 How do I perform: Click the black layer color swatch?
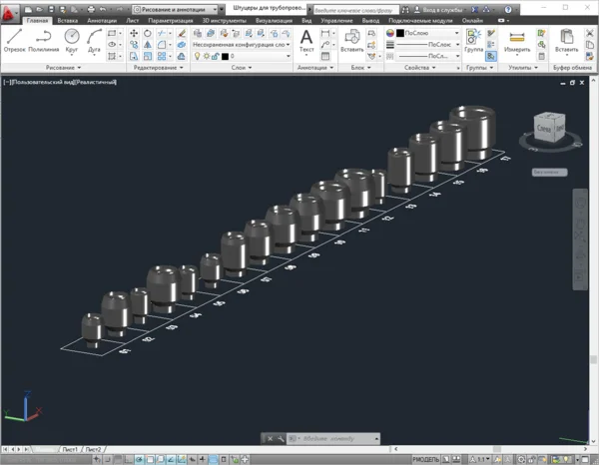coord(225,57)
